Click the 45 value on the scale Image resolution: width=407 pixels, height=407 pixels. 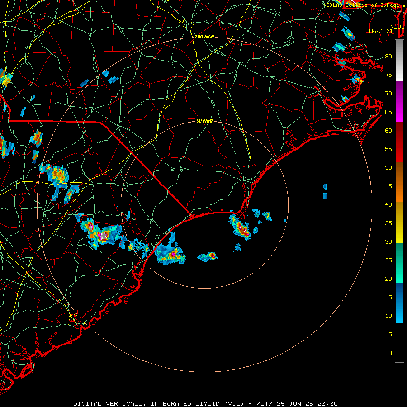coord(388,186)
